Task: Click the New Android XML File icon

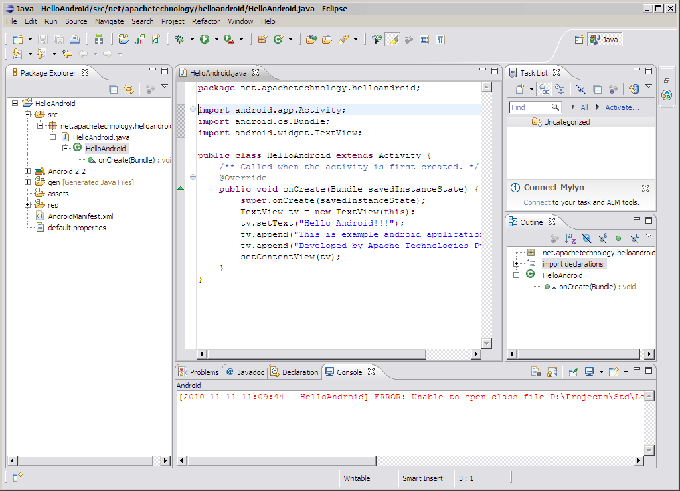Action: coord(156,39)
